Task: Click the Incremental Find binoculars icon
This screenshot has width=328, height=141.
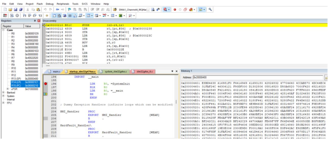Action: 158,10
